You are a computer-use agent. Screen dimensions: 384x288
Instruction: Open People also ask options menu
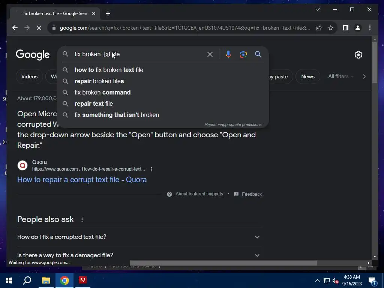[82, 220]
